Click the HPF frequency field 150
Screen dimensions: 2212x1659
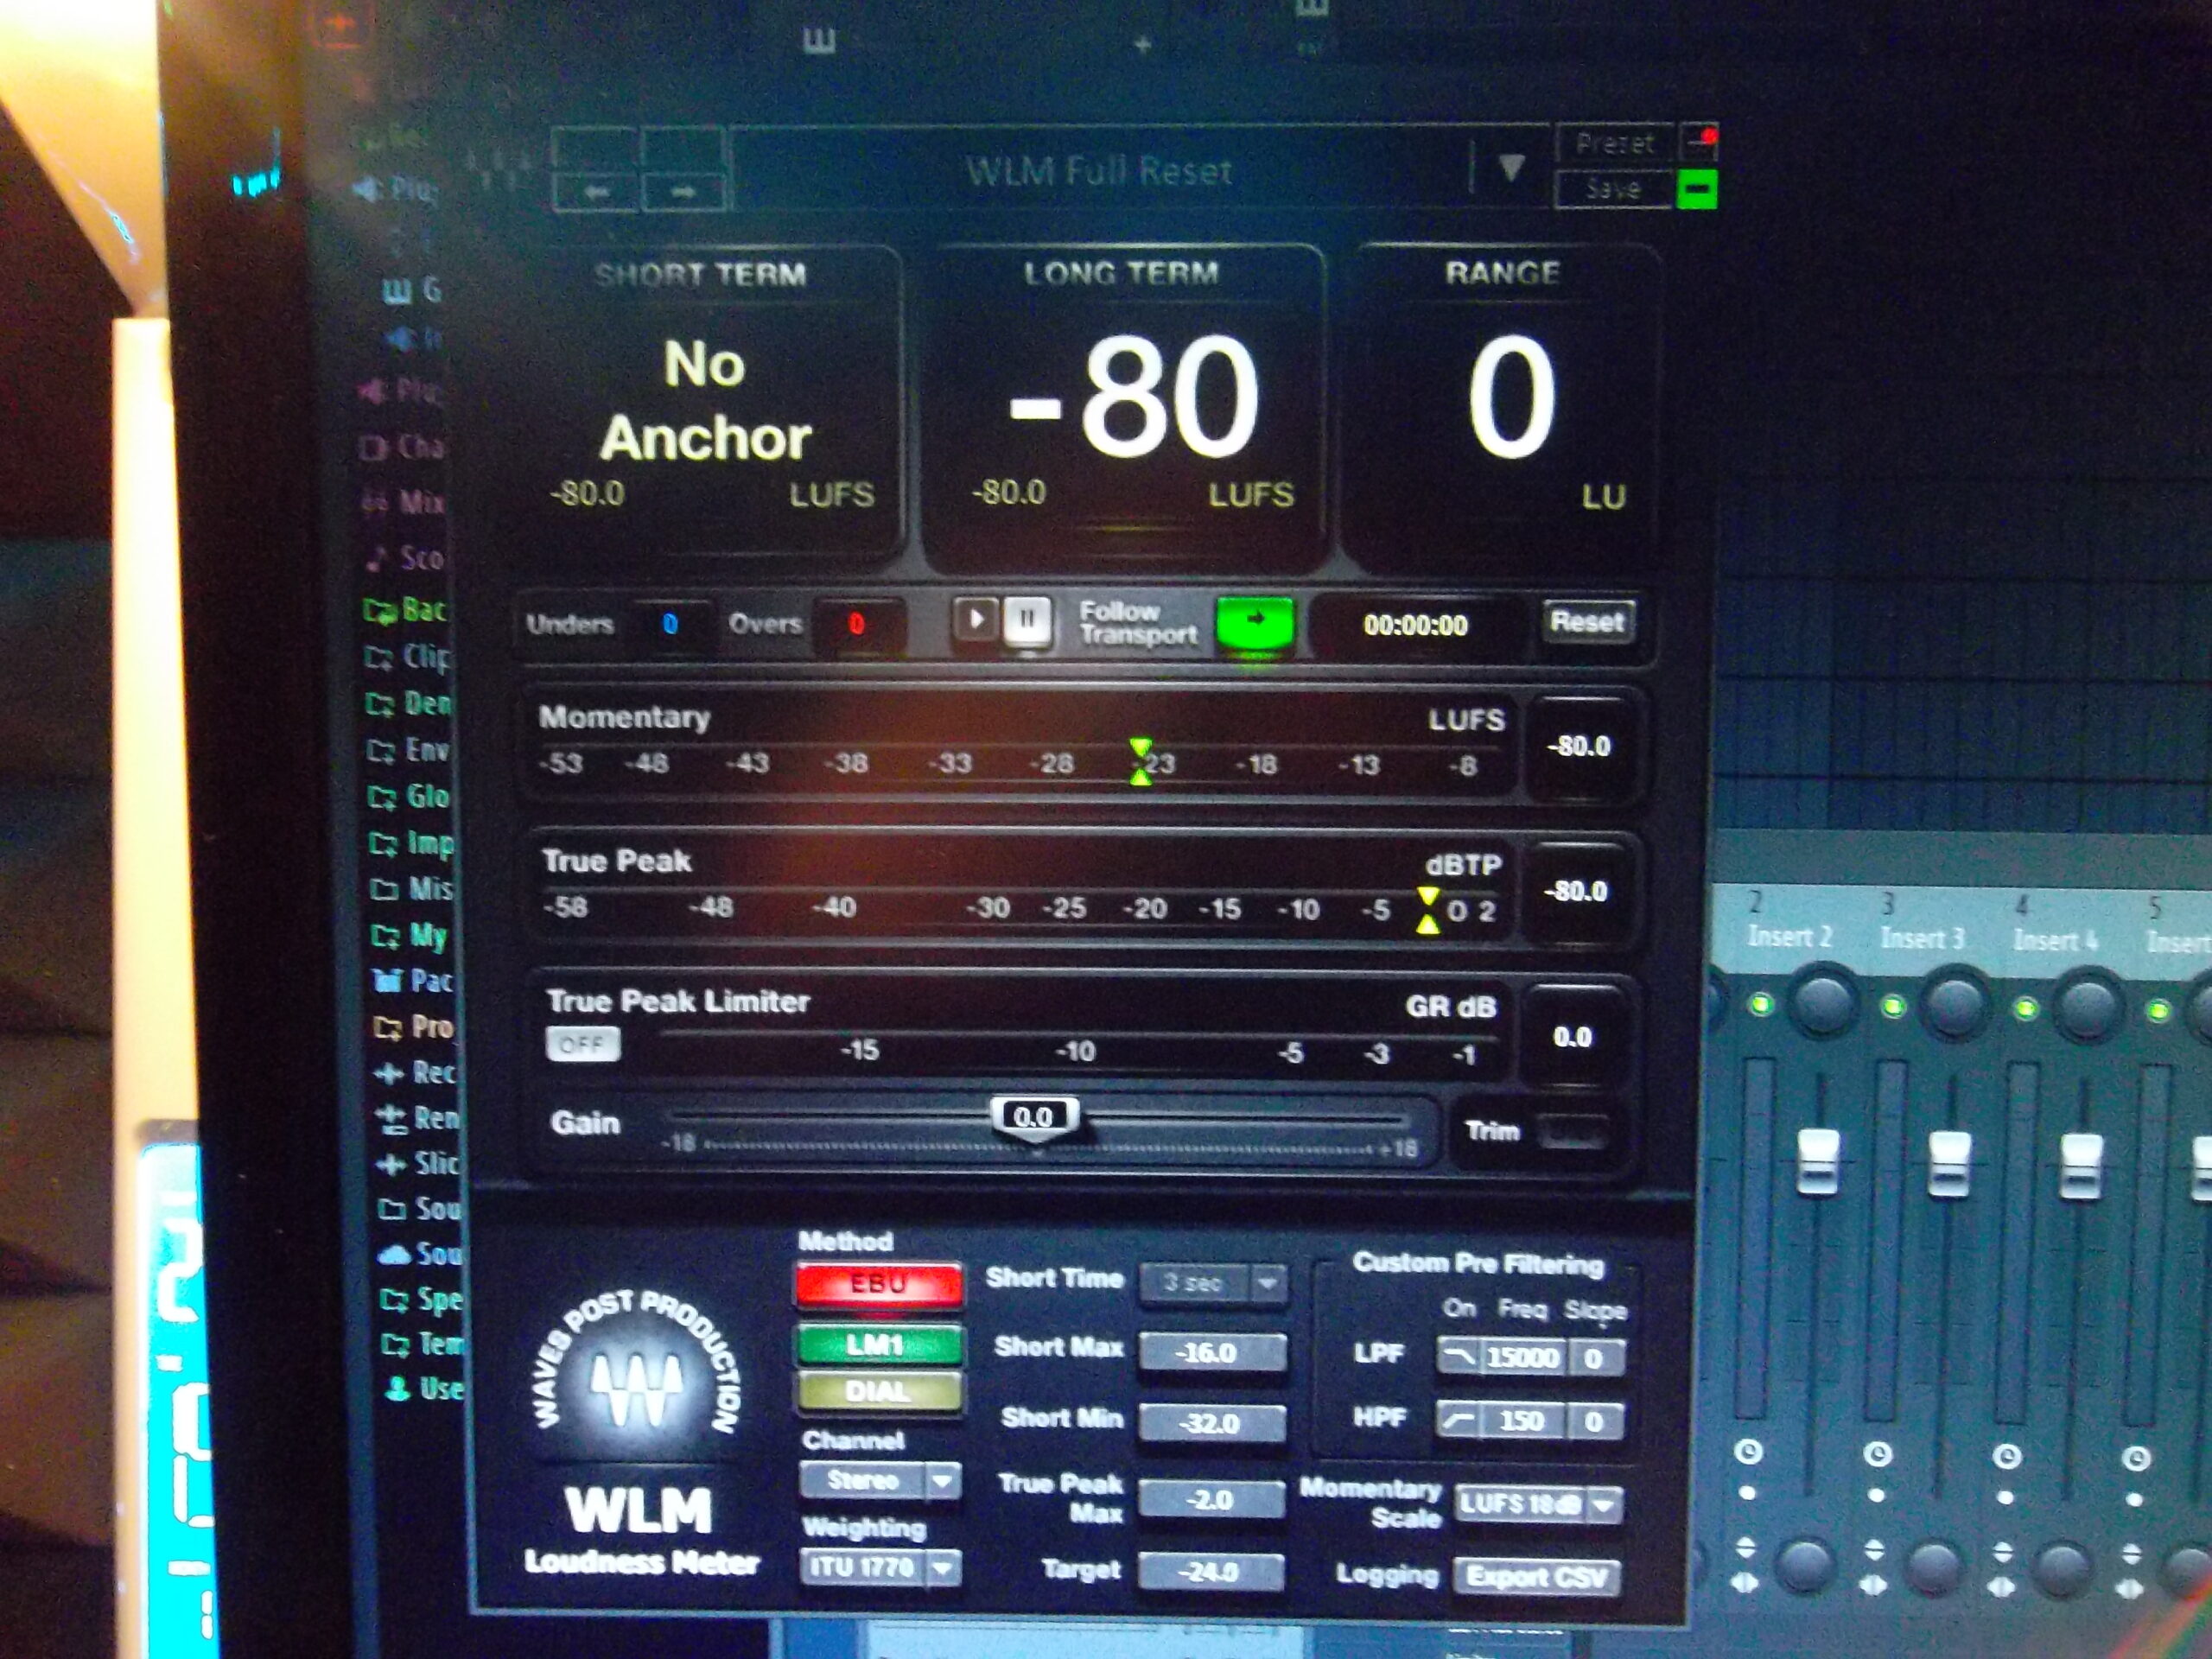click(x=1523, y=1421)
